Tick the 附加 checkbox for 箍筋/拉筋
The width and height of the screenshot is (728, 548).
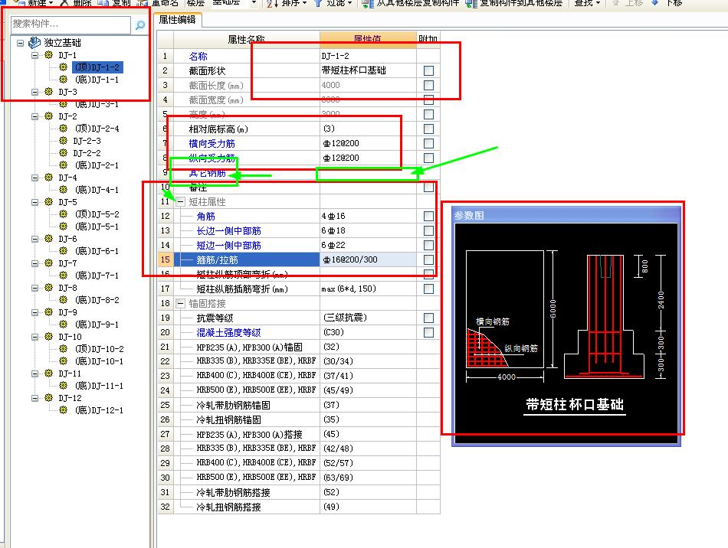428,259
